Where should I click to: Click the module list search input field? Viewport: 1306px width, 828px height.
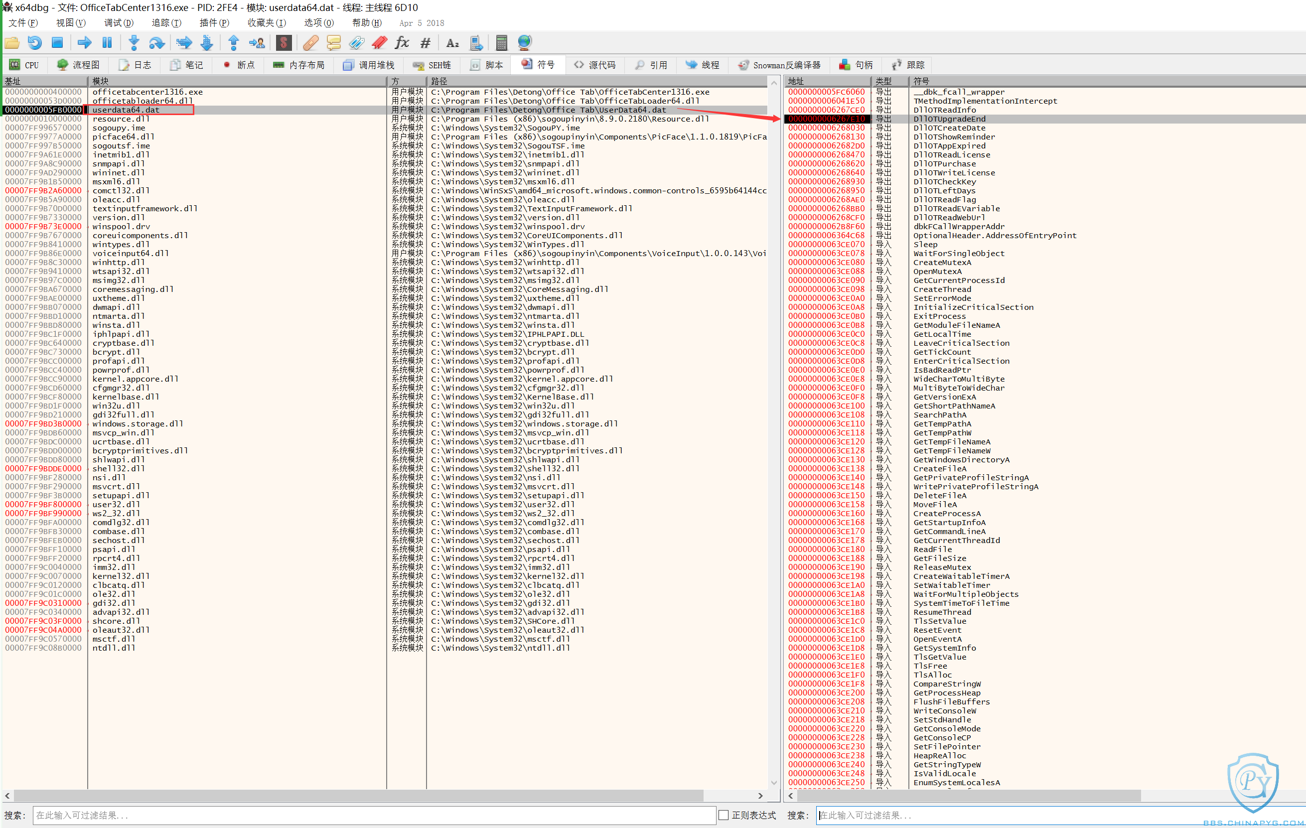click(x=374, y=815)
